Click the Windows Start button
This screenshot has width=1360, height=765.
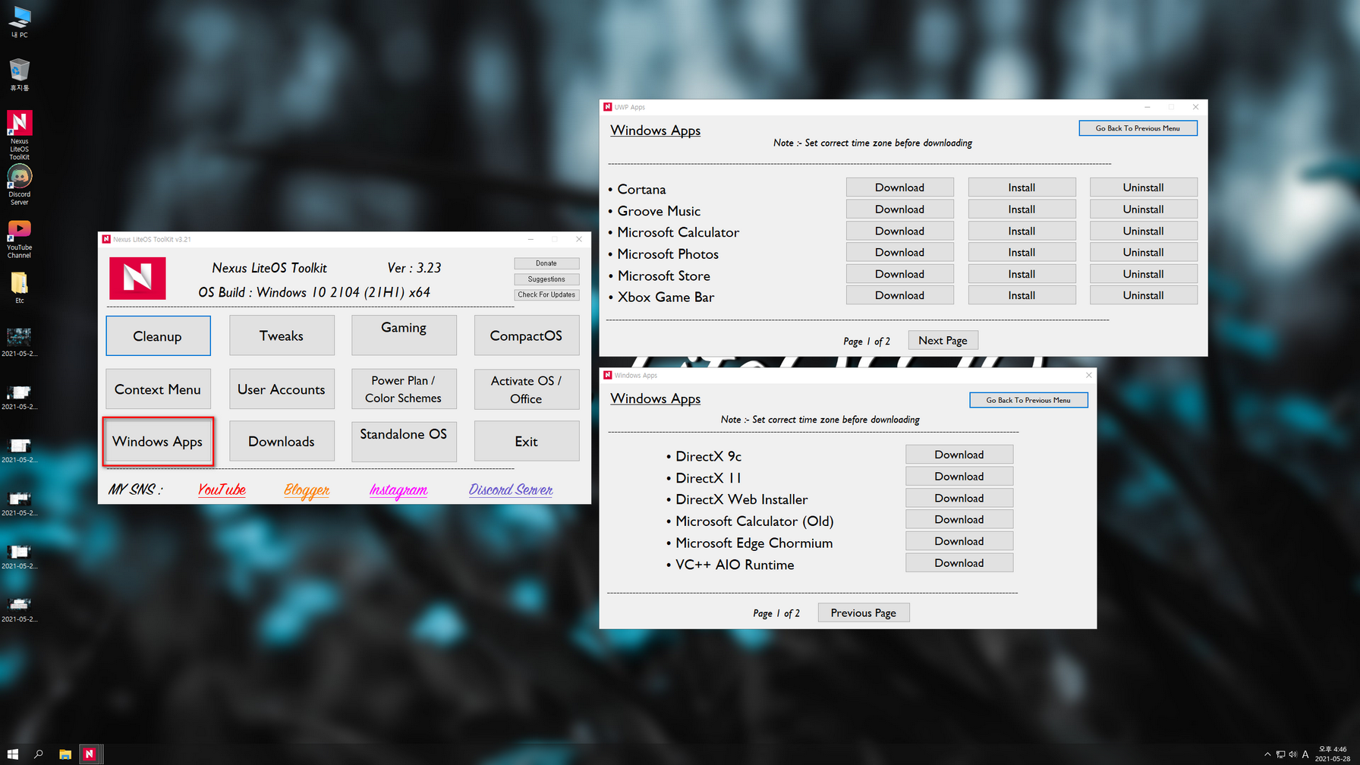(x=13, y=754)
